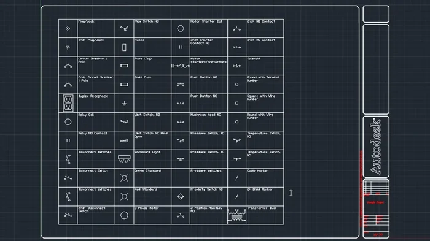The image size is (430, 241).
Task: Pick the Limit Switch NC Held Open symbol
Action: click(x=124, y=141)
